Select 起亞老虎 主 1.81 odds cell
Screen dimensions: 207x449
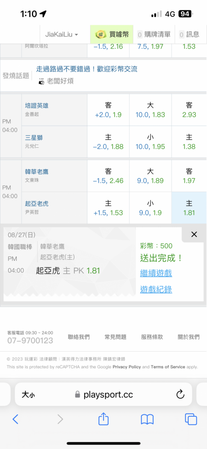189,207
